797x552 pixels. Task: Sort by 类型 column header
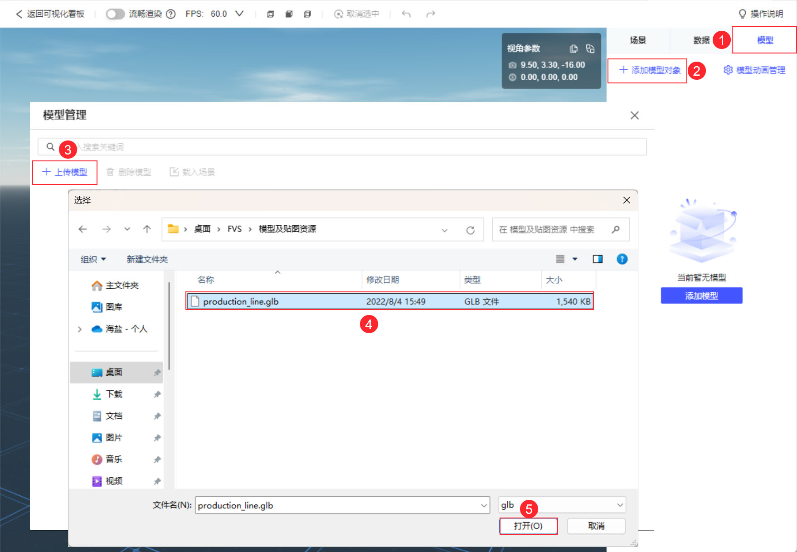(x=501, y=280)
